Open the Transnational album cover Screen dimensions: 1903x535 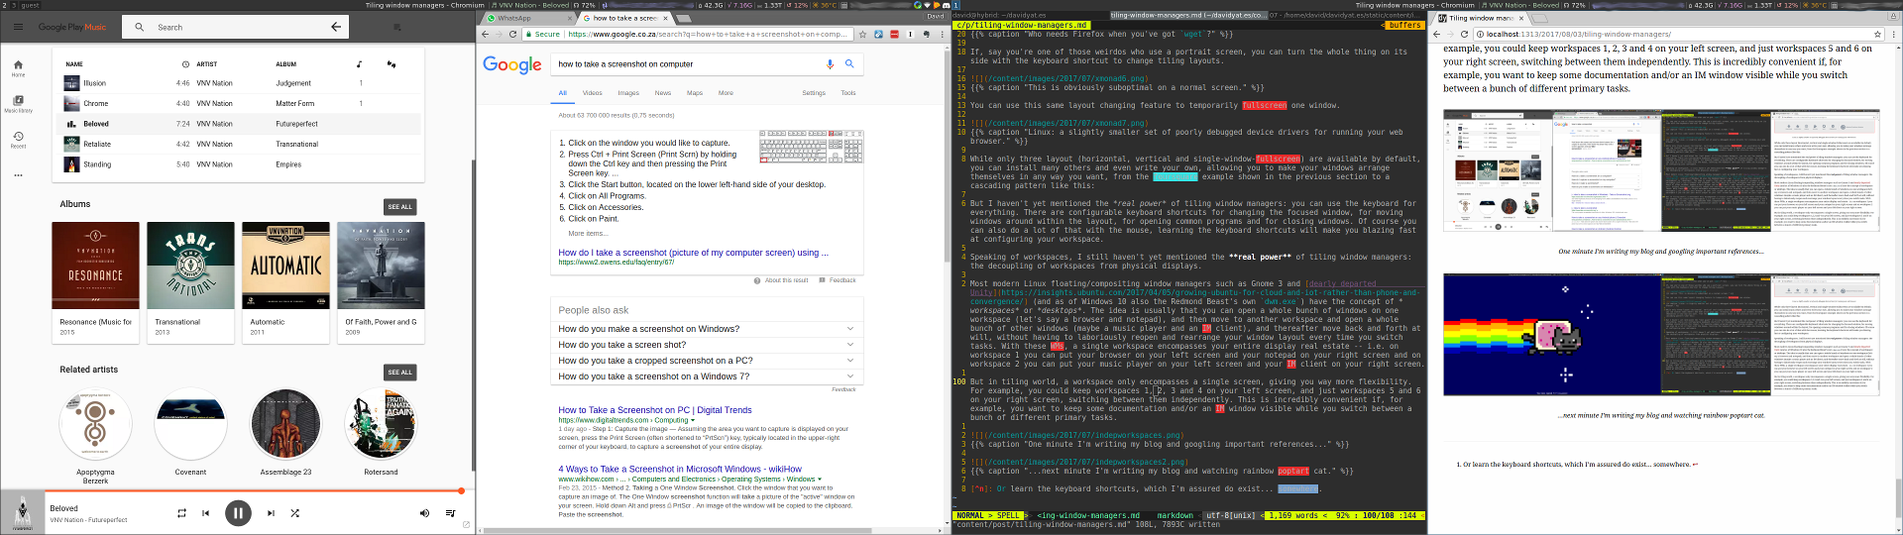coord(190,266)
